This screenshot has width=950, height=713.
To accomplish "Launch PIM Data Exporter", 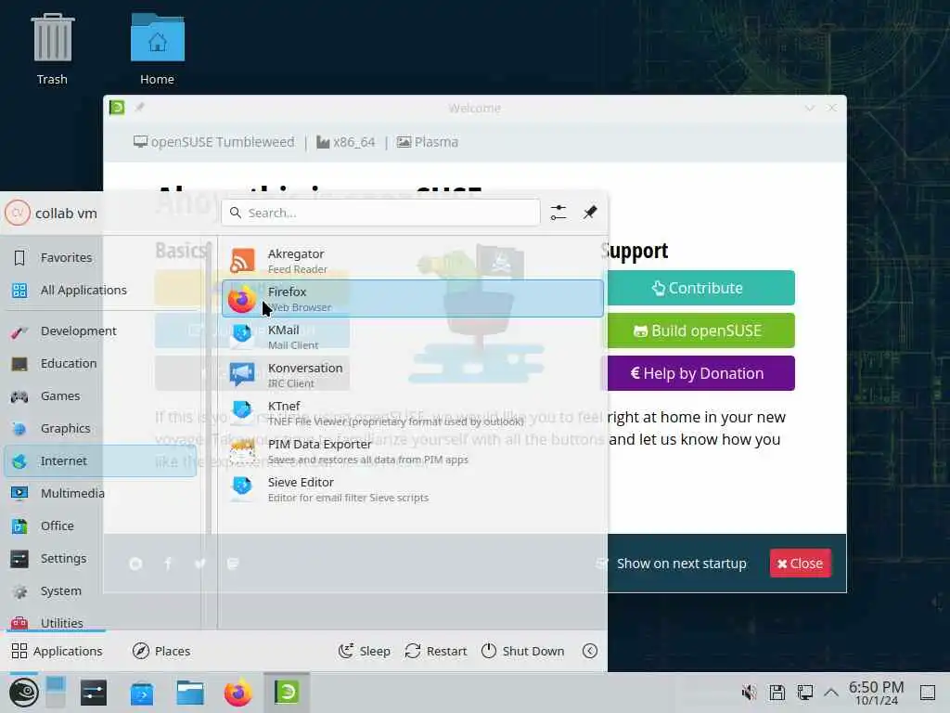I will click(x=413, y=451).
